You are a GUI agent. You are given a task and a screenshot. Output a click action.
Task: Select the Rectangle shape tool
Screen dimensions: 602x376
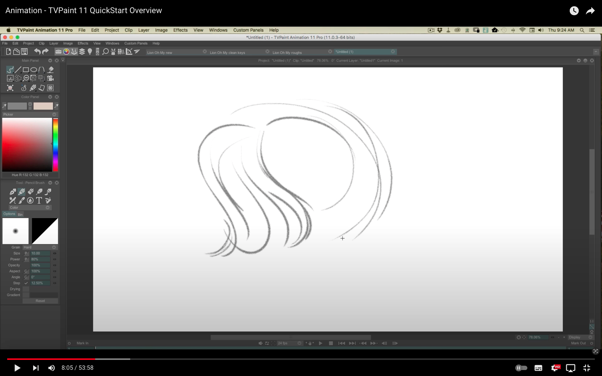[x=26, y=70]
